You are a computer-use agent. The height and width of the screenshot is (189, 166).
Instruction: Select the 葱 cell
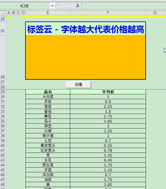(48, 155)
